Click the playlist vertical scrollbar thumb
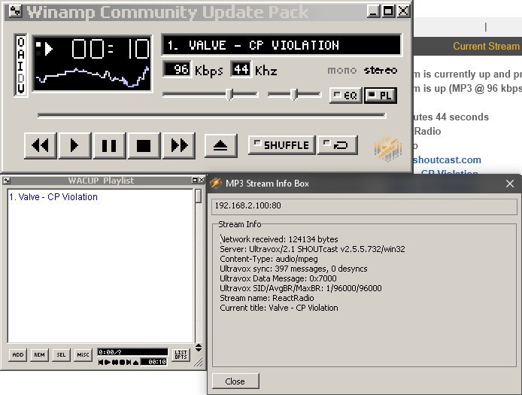This screenshot has height=395, width=522. point(199,196)
